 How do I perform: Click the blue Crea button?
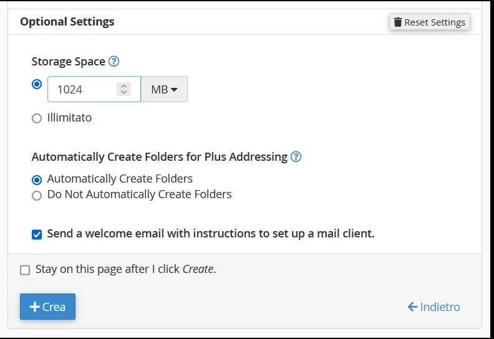pos(47,307)
